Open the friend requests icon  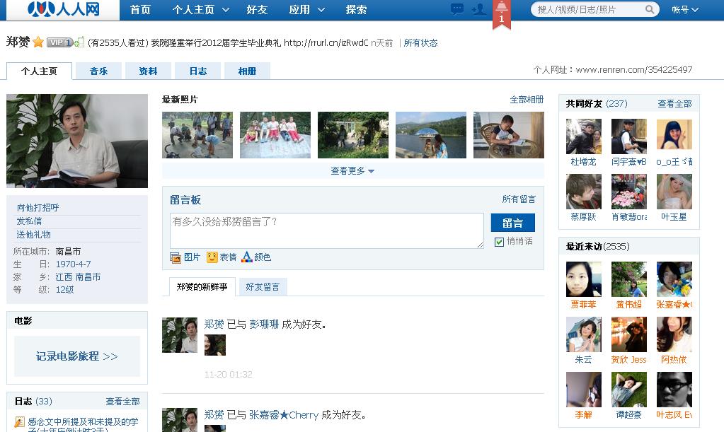point(479,9)
